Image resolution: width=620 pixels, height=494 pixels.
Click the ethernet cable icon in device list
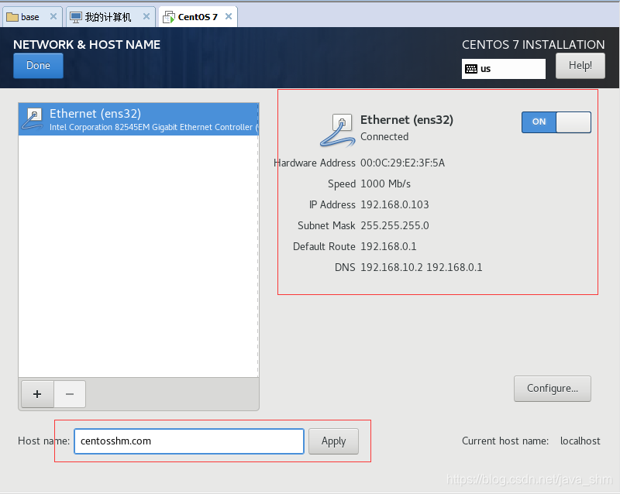point(32,119)
